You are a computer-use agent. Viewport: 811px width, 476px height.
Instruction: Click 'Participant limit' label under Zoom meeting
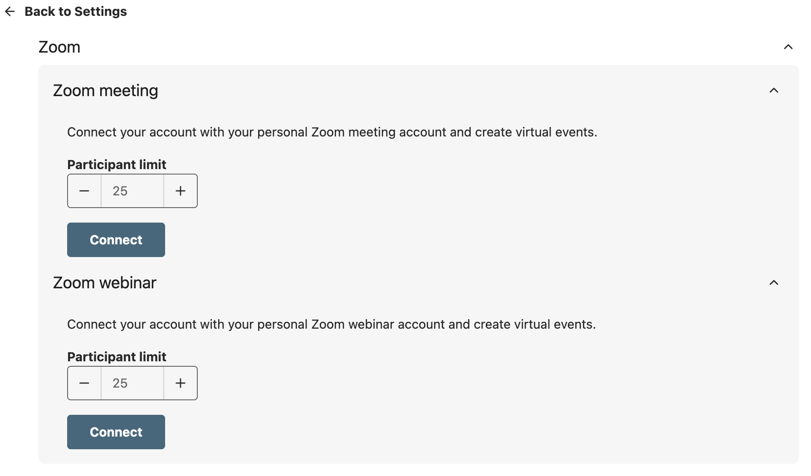(117, 165)
